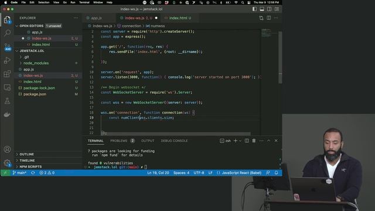
Task: Open package.json in file tree
Action: point(48,94)
